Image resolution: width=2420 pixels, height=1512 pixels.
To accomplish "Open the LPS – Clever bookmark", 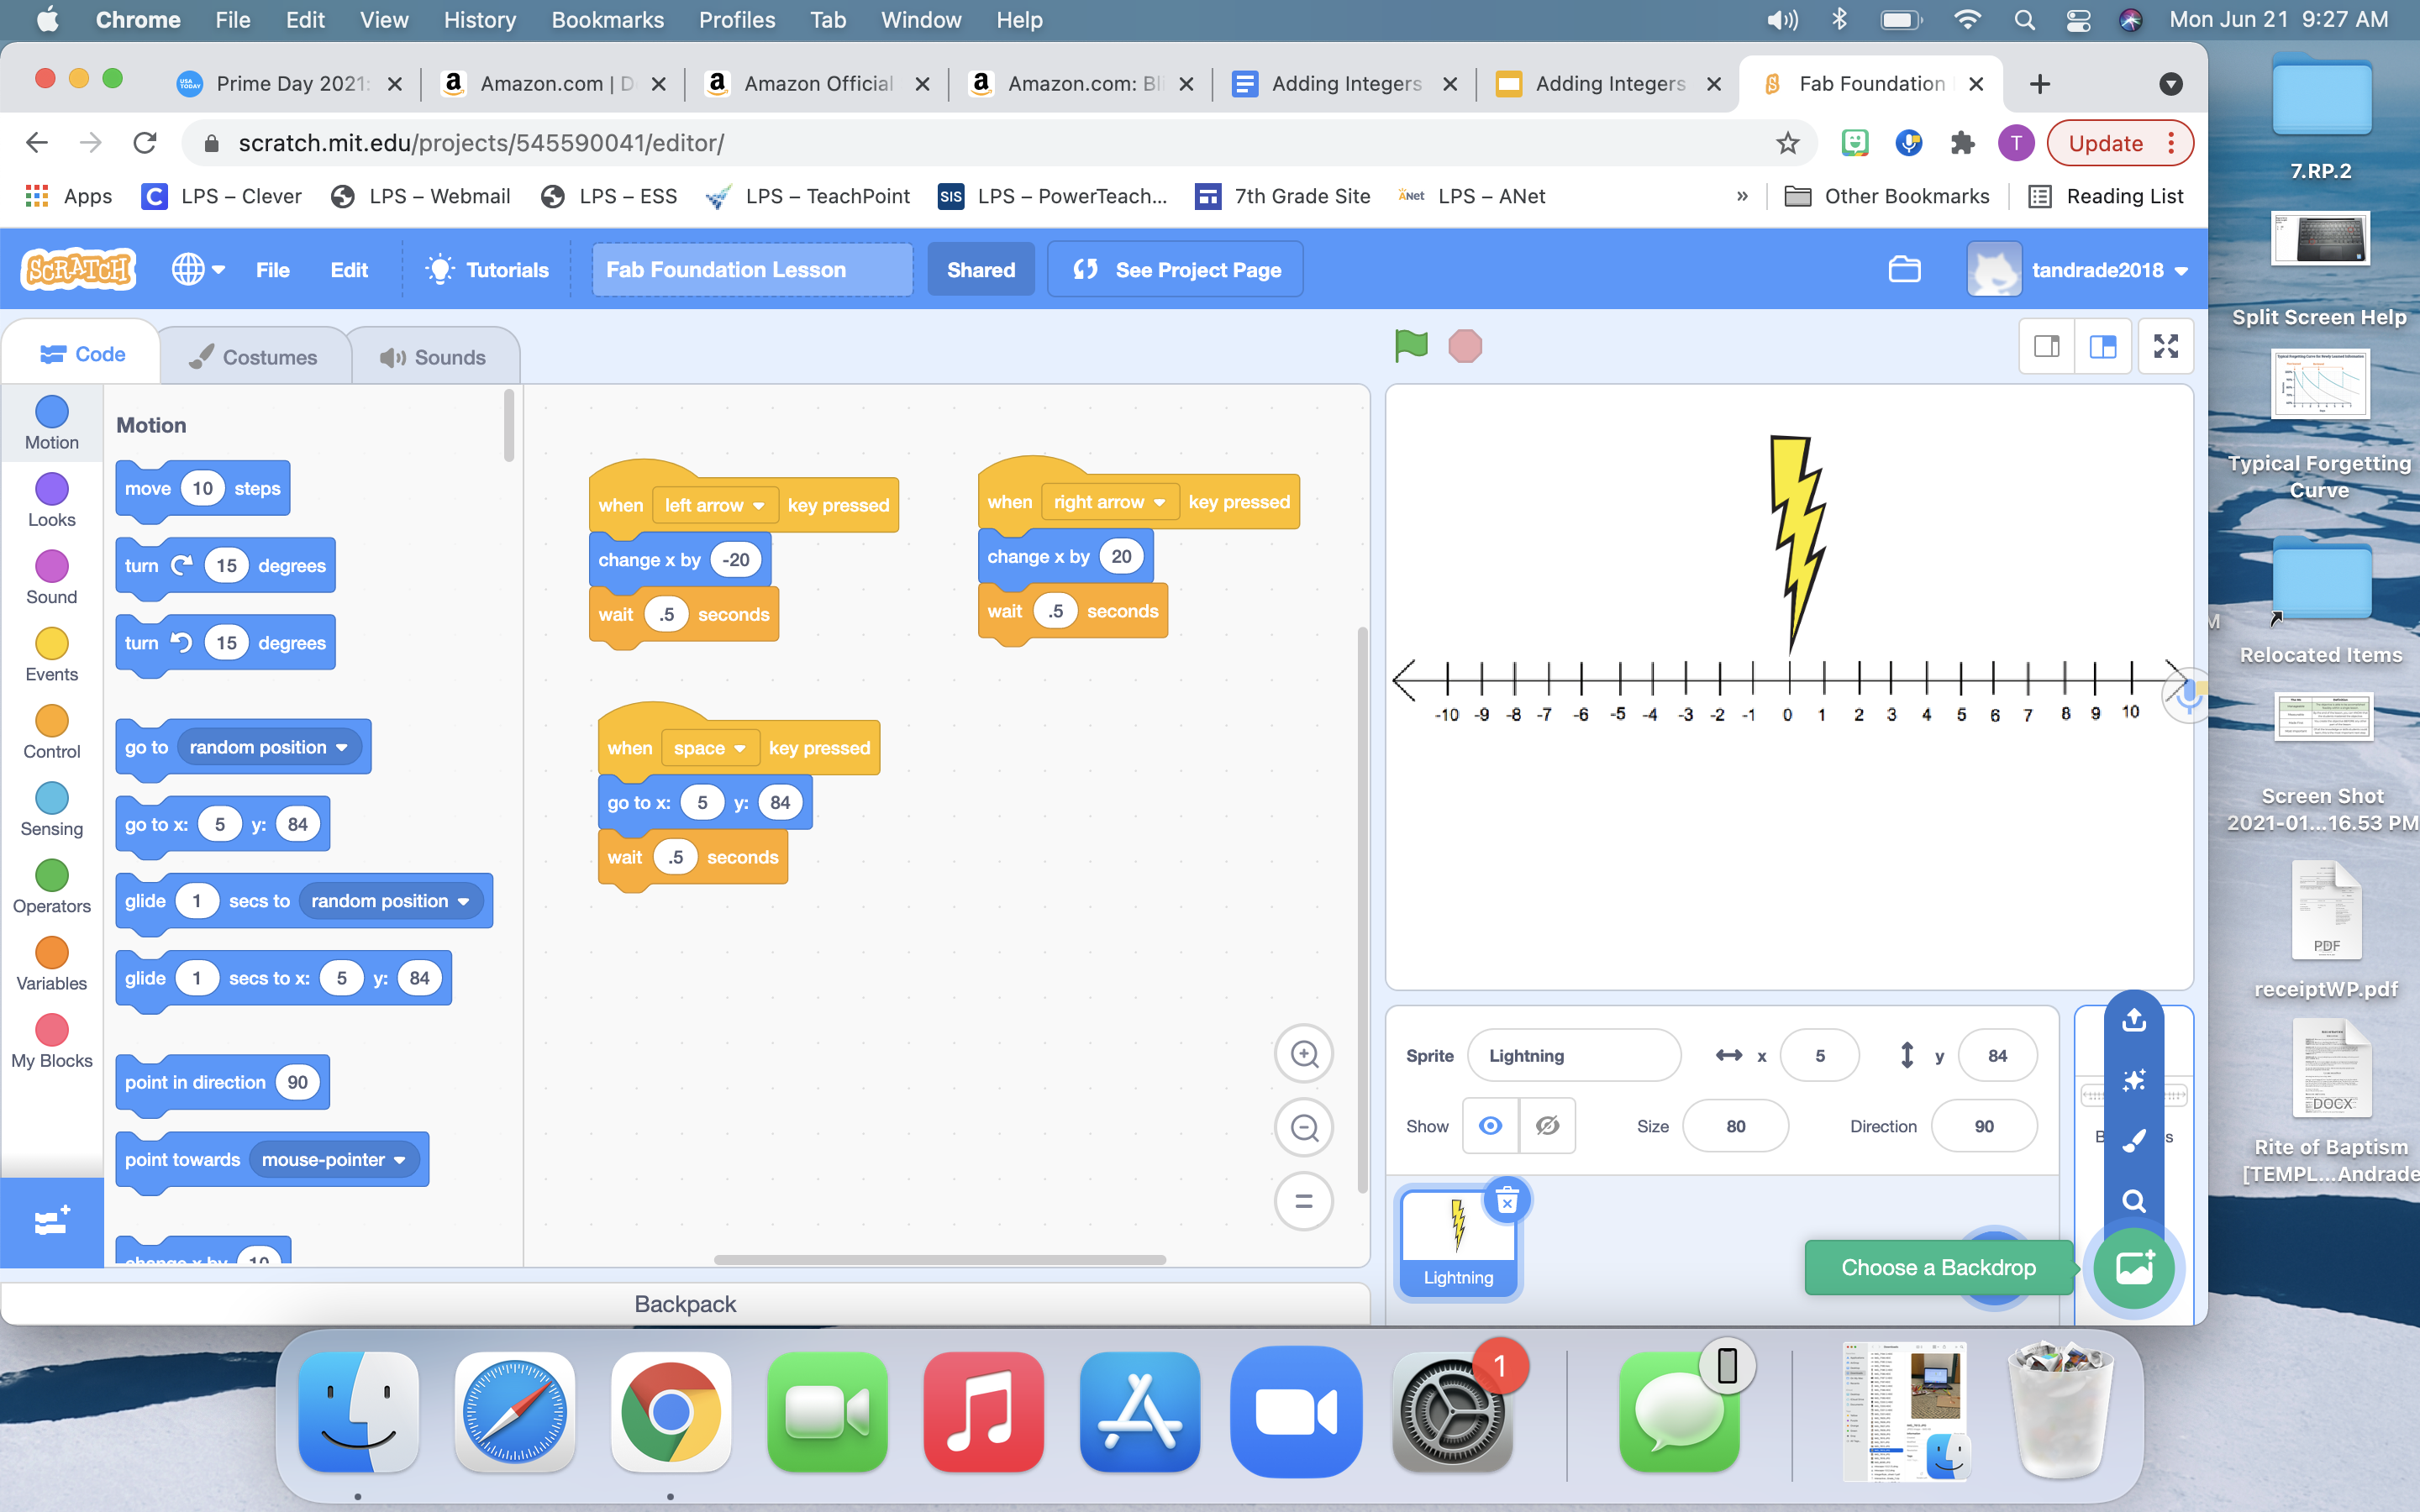I will pos(222,196).
